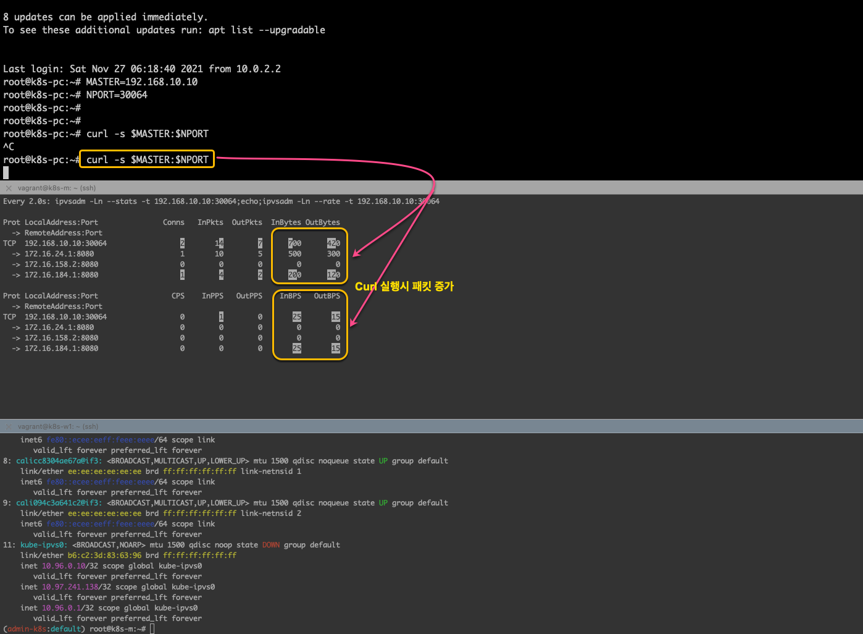Image resolution: width=863 pixels, height=634 pixels.
Task: Click the Conns column header
Action: 173,222
